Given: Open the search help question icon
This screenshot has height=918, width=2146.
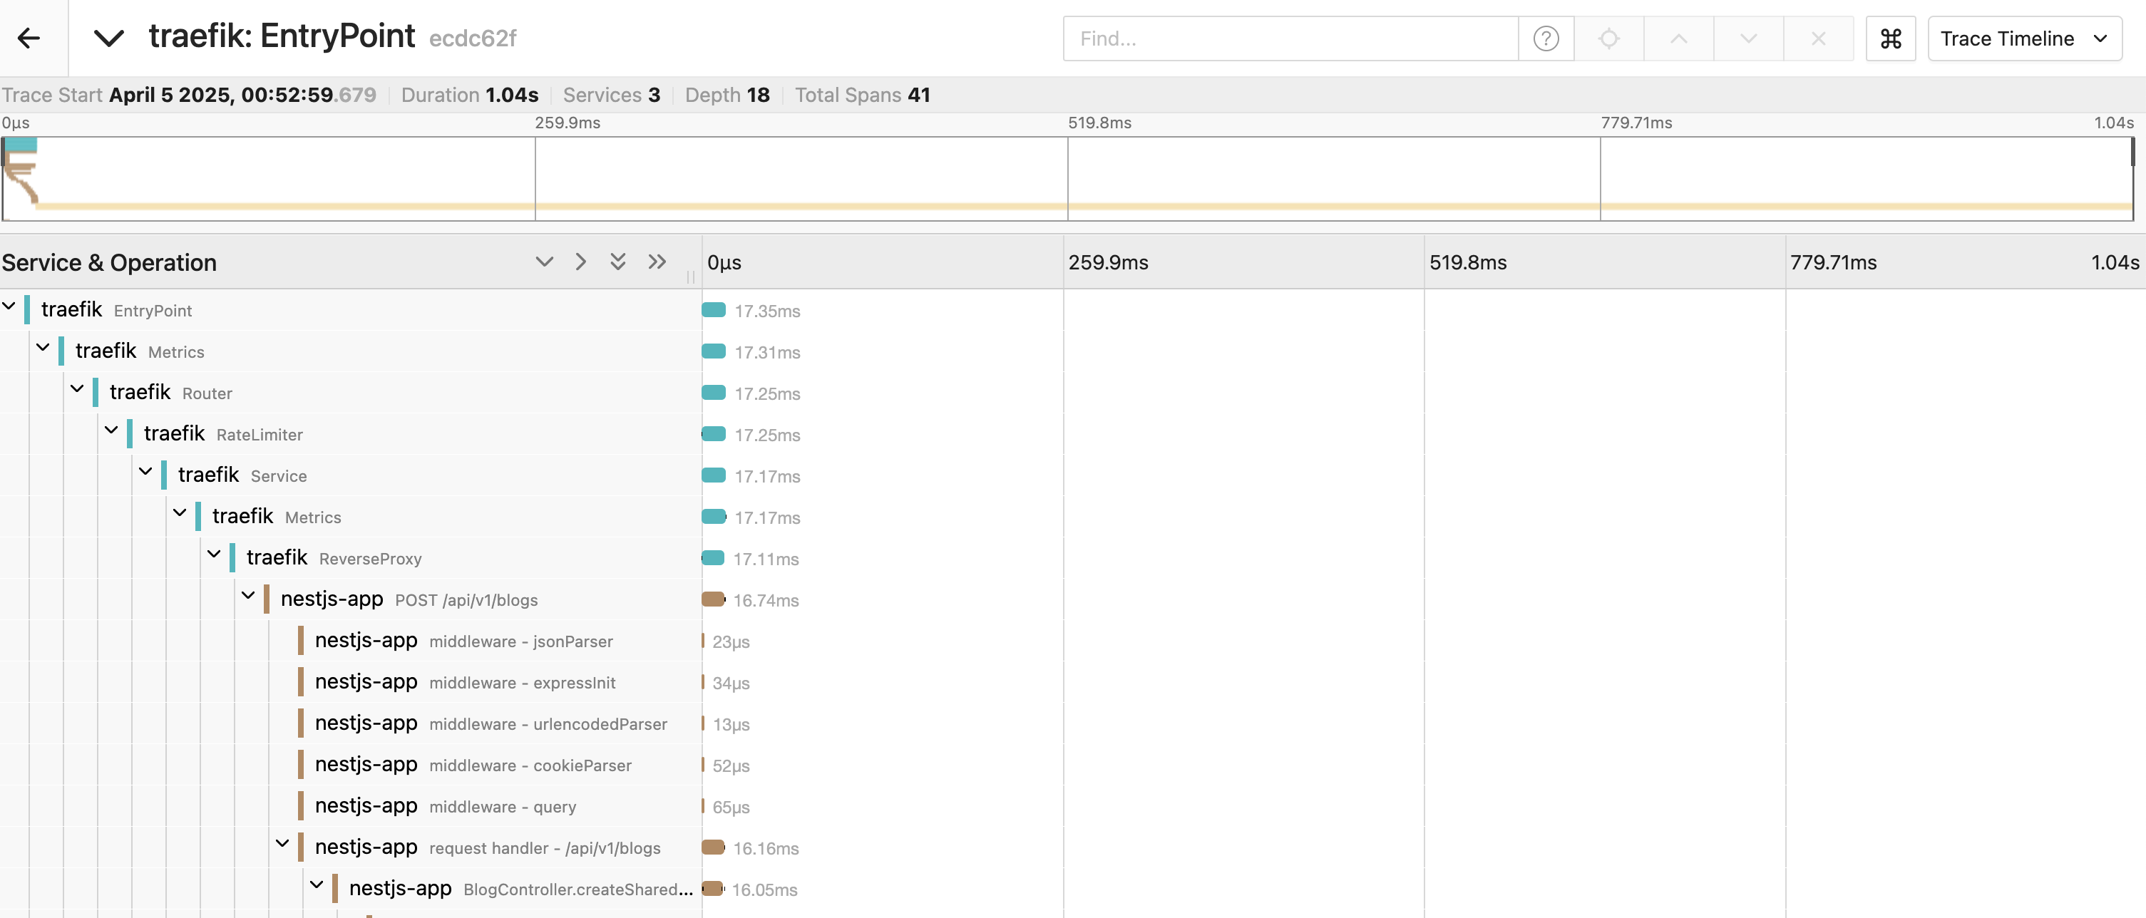Looking at the screenshot, I should (1546, 38).
